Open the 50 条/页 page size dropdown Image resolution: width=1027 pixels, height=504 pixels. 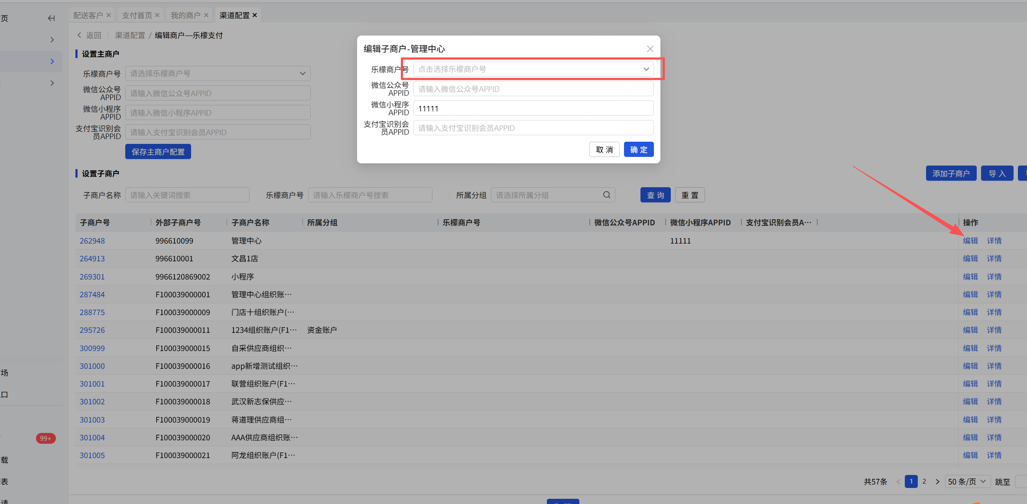point(967,481)
